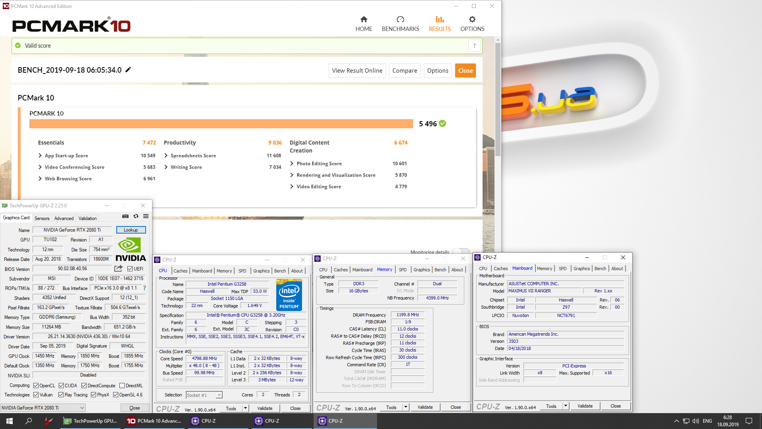Viewport: 762px width, 429px height.
Task: Expand Rendering and Visualization Score details
Action: tap(292, 175)
